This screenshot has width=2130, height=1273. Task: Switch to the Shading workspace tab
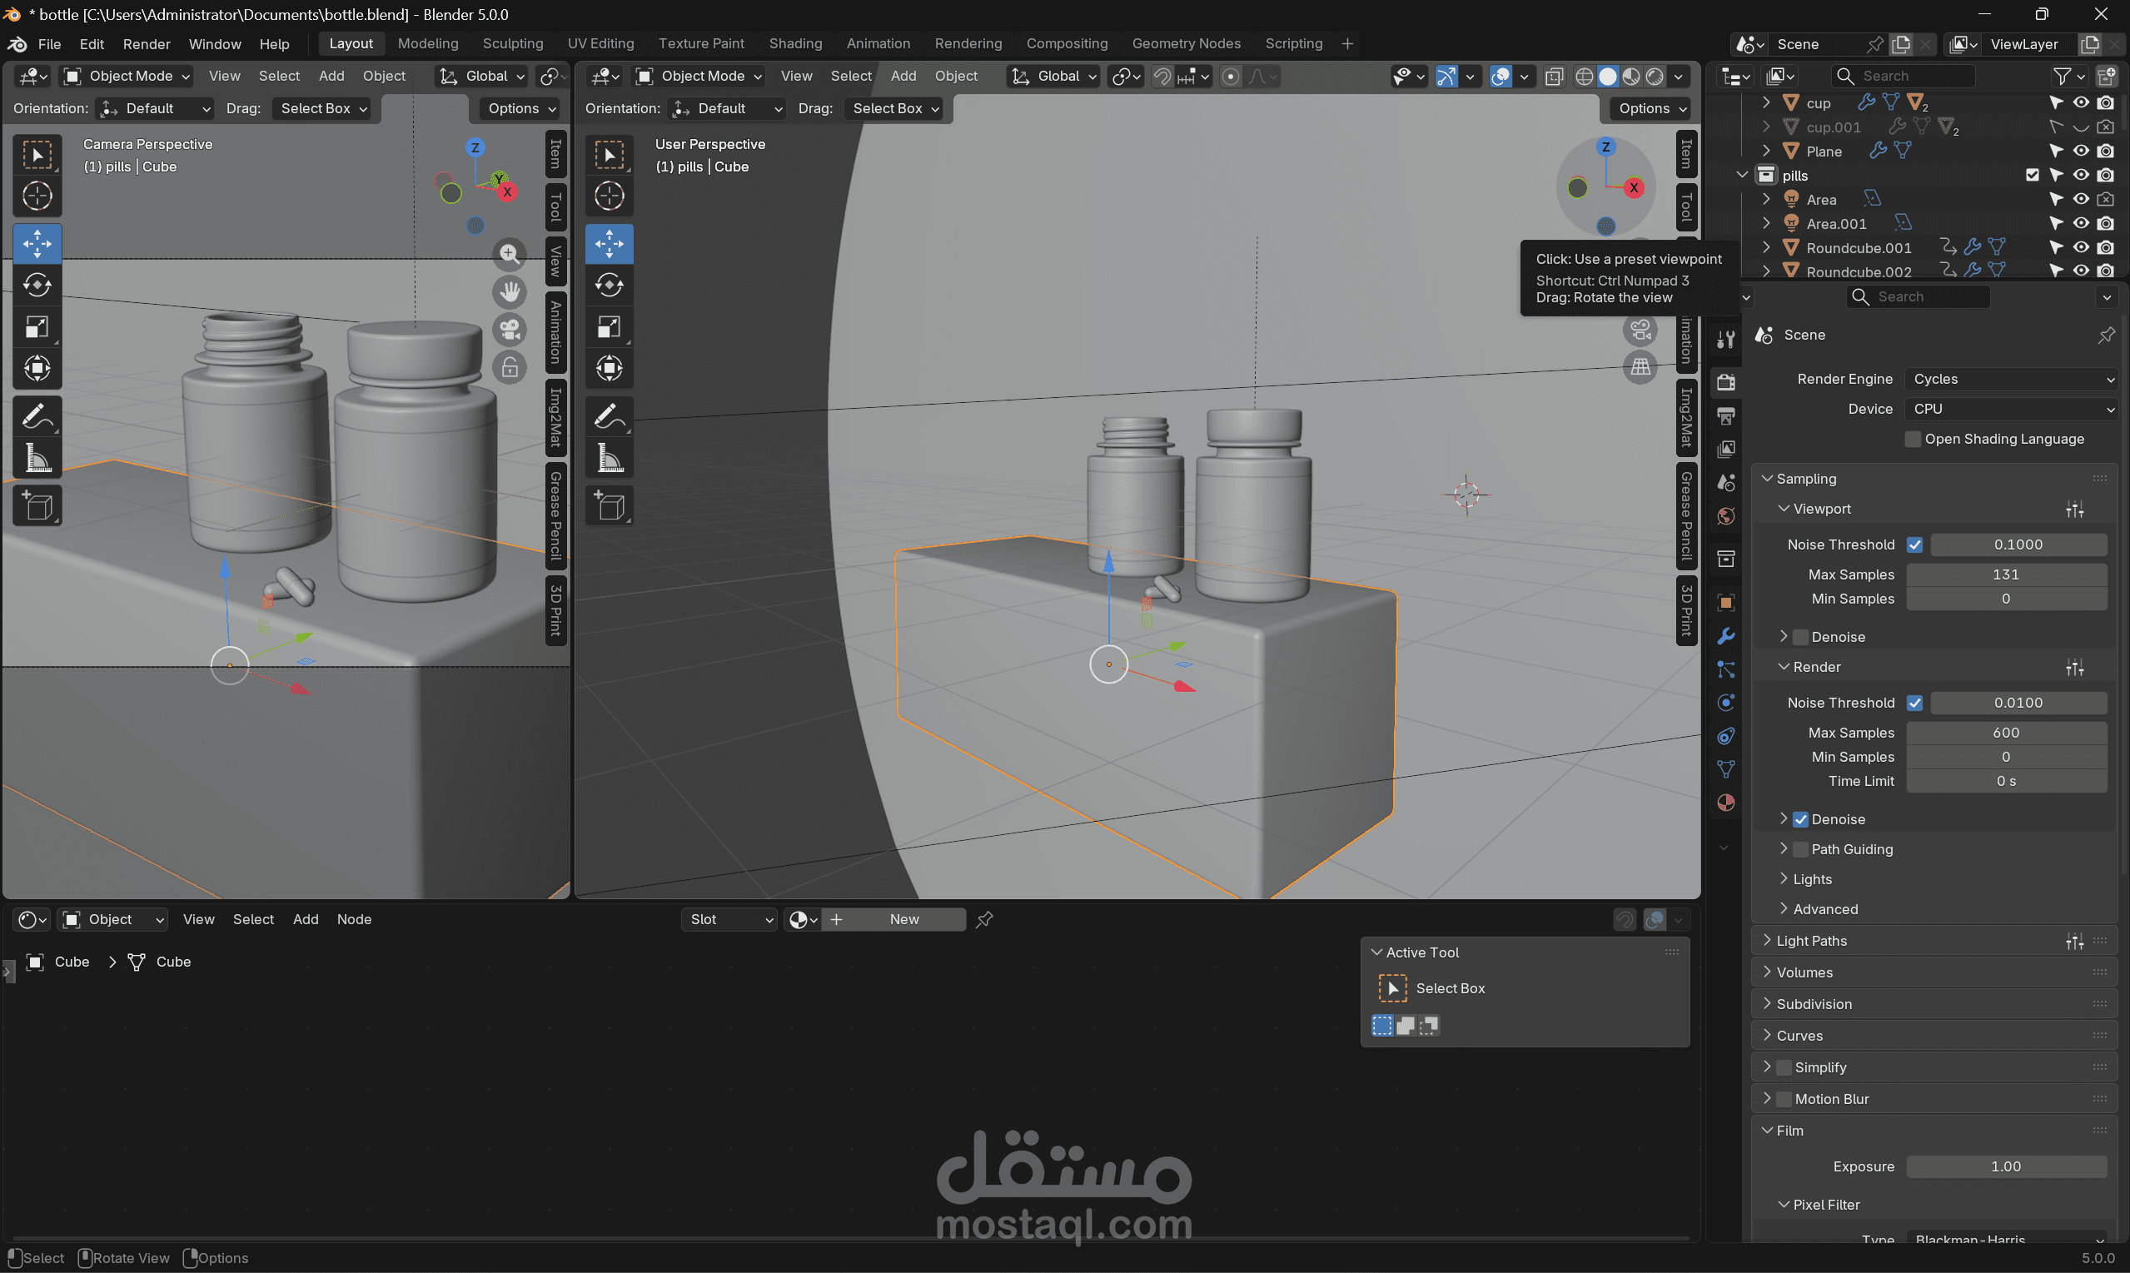point(794,44)
